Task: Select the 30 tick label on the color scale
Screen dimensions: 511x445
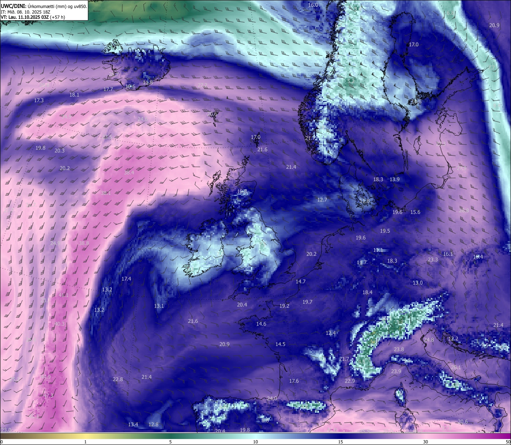Action: (x=426, y=442)
